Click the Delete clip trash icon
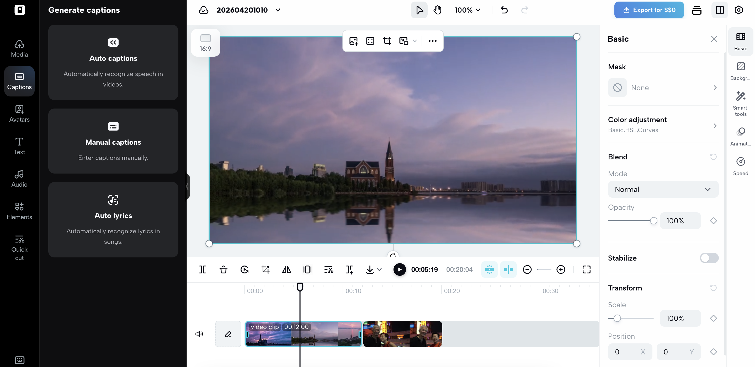The height and width of the screenshot is (367, 755). click(x=223, y=269)
